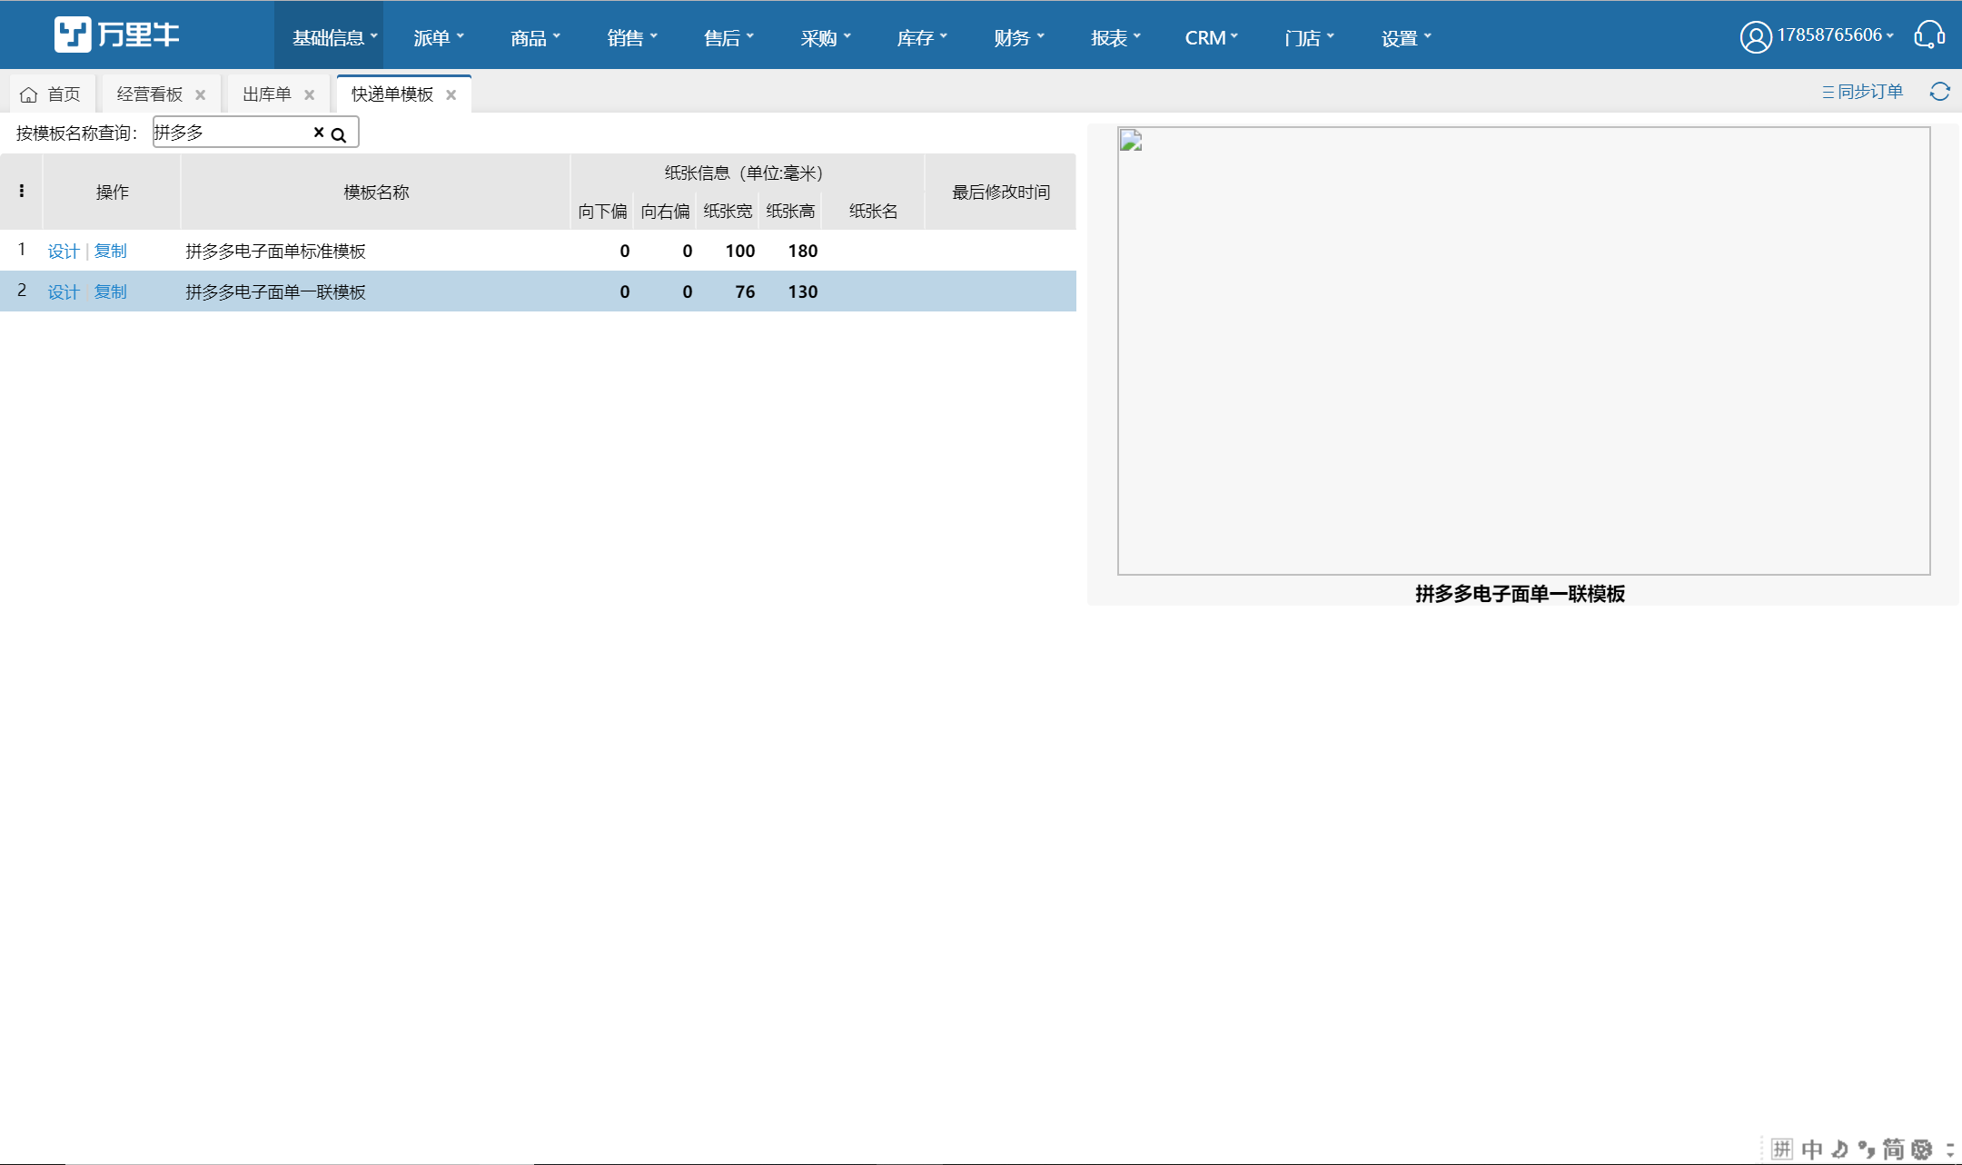Close the 经营看板 tab

click(x=201, y=94)
